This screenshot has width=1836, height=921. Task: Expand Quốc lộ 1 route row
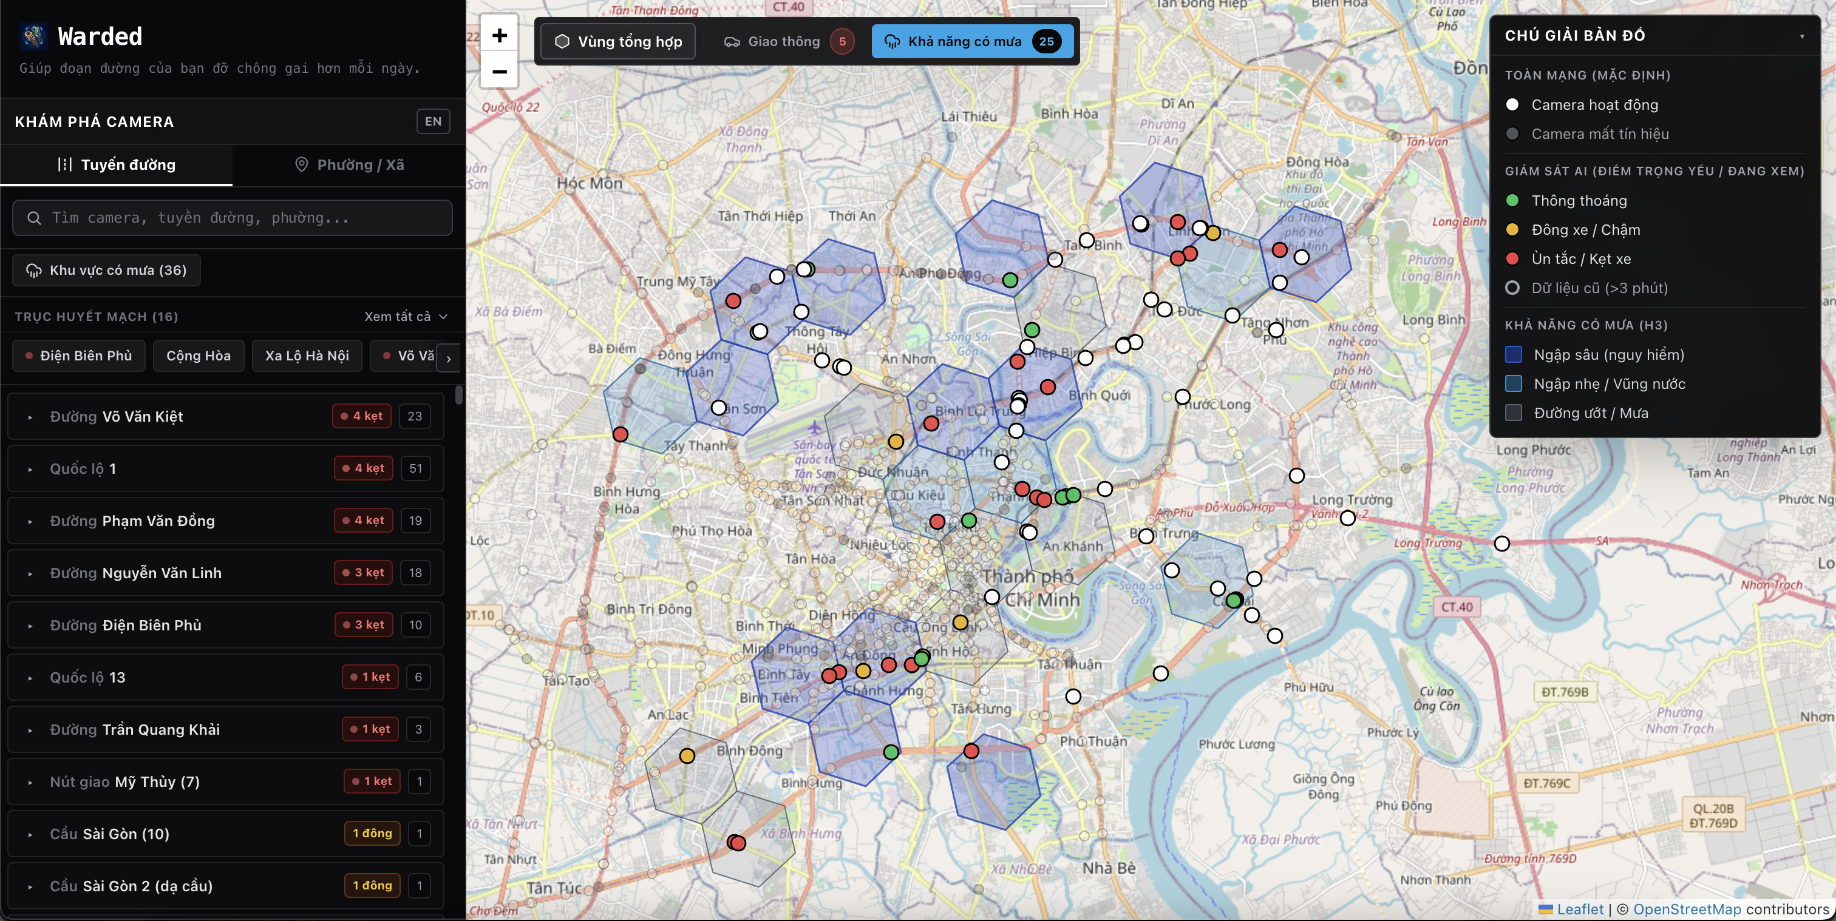(x=226, y=469)
